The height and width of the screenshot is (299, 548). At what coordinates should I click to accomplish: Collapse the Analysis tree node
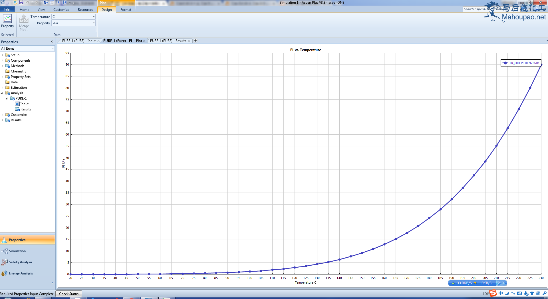pyautogui.click(x=2, y=93)
